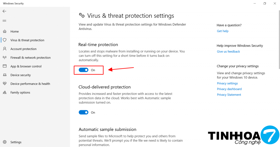
Task: Click the Account protection person icon
Action: (5, 49)
